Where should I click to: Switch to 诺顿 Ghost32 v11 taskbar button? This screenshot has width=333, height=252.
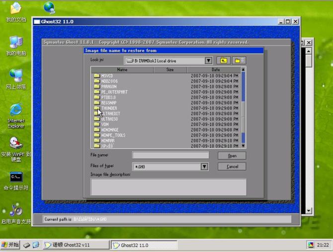[x=76, y=245]
